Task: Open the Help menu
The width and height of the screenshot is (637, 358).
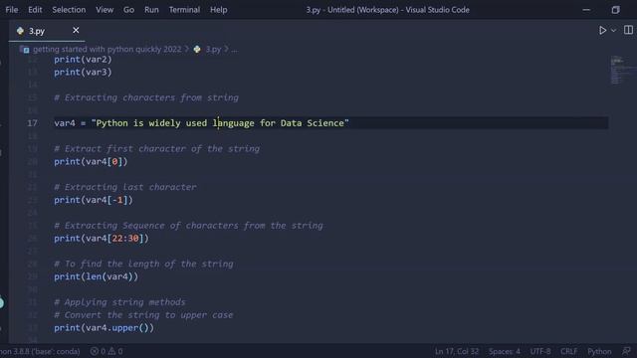Action: pyautogui.click(x=219, y=10)
